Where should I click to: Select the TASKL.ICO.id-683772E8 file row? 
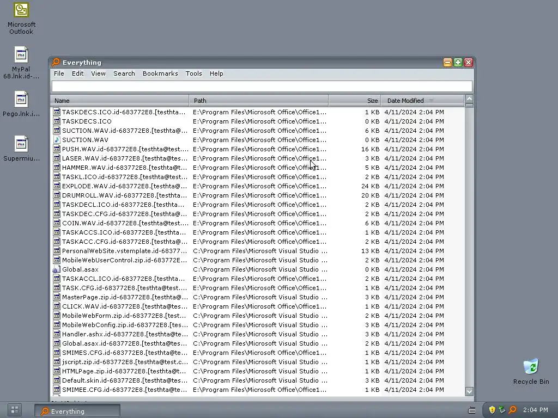(x=258, y=177)
